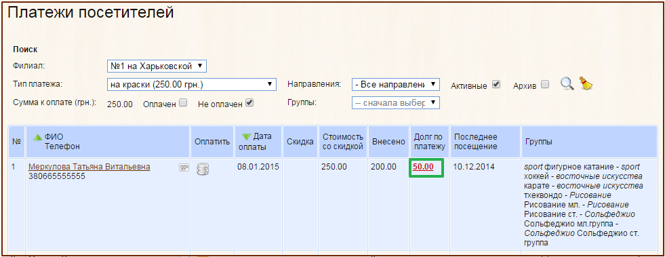Sort descending by Дата оплаты arrow
Viewport: 665px width, 257px height.
click(246, 137)
